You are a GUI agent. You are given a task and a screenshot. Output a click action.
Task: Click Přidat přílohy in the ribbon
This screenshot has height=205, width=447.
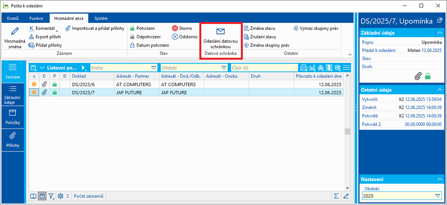click(45, 45)
